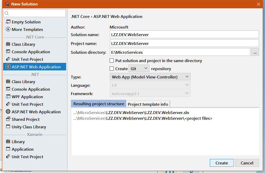This screenshot has height=173, width=265.
Task: Click the search magnifier icon in templates box
Action: point(7,13)
